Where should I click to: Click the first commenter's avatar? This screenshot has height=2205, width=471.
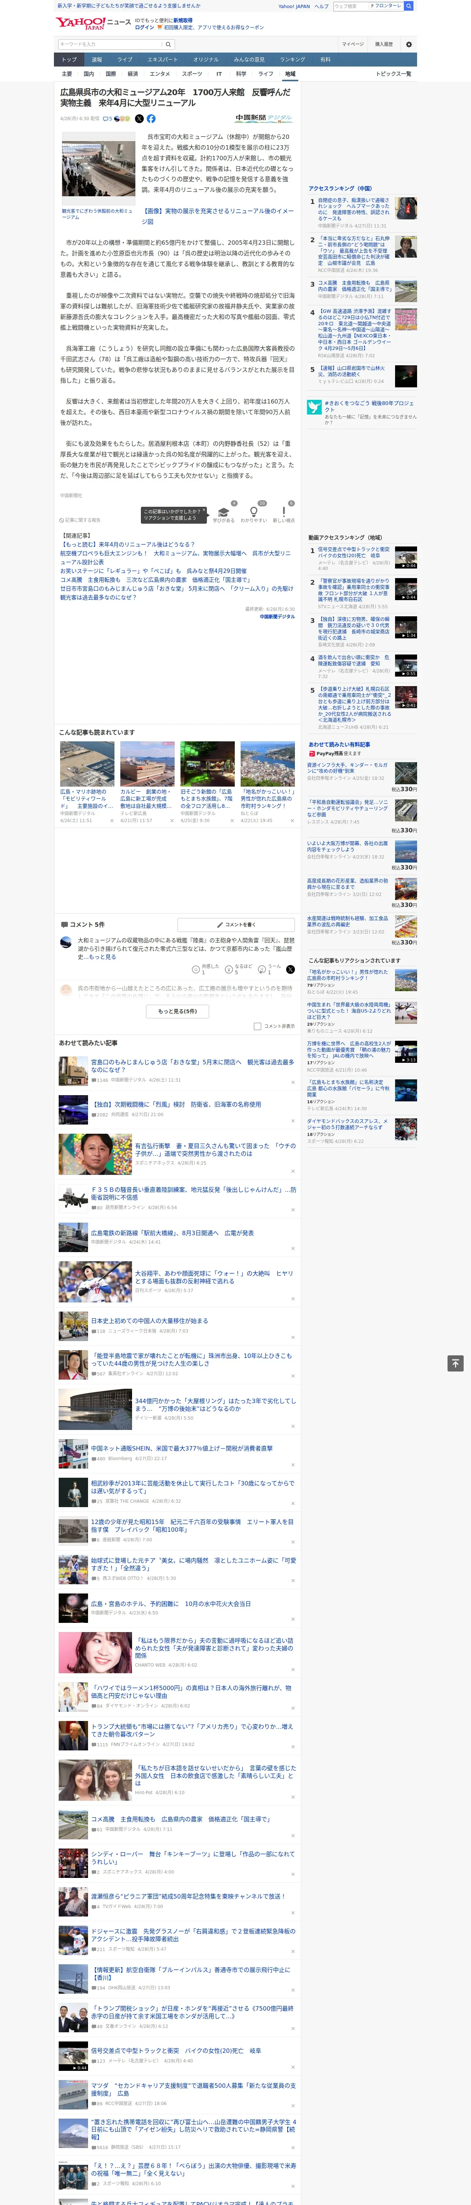66,942
